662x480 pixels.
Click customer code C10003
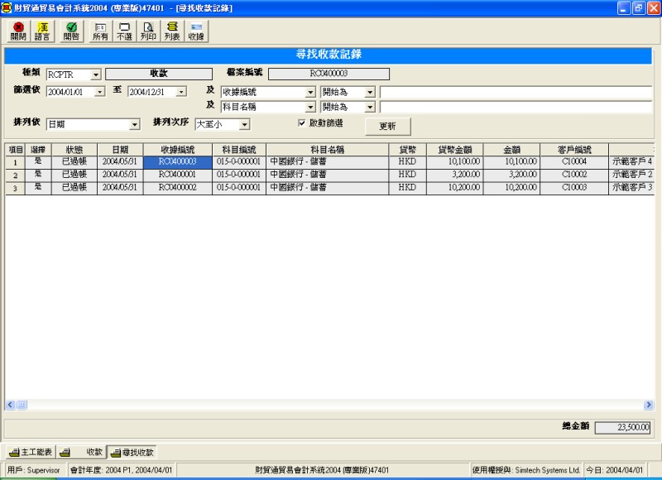[574, 188]
